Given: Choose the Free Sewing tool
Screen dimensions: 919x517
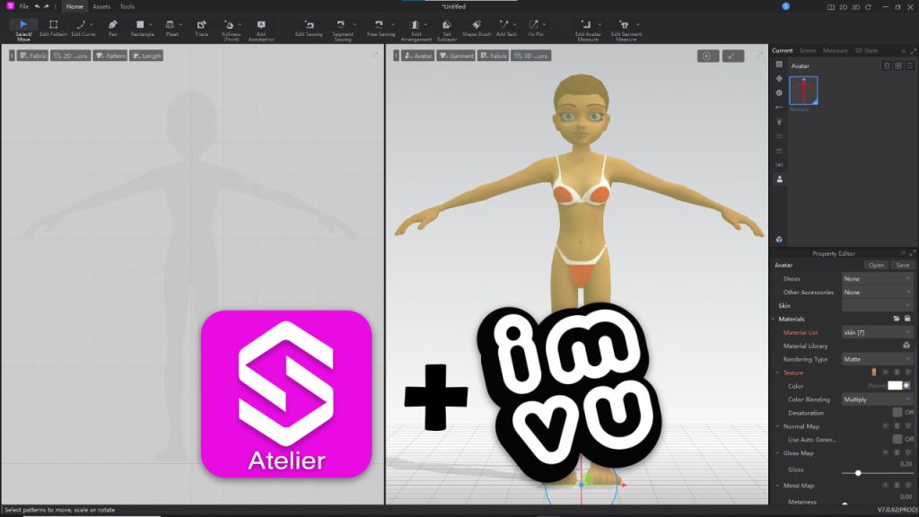Looking at the screenshot, I should [378, 25].
